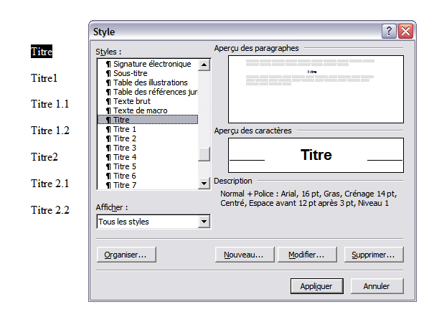Delete style using Supprimer button
This screenshot has height=317, width=434.
[374, 255]
